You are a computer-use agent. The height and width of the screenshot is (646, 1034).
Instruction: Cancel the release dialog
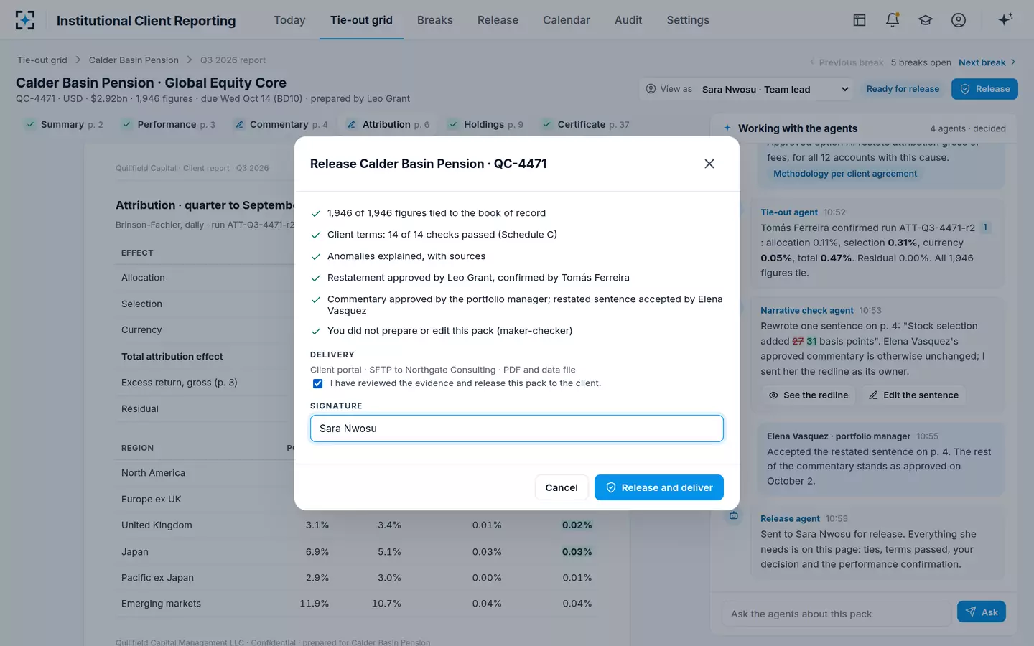(x=562, y=487)
